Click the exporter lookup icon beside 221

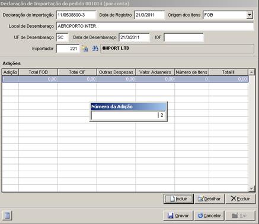pos(85,49)
